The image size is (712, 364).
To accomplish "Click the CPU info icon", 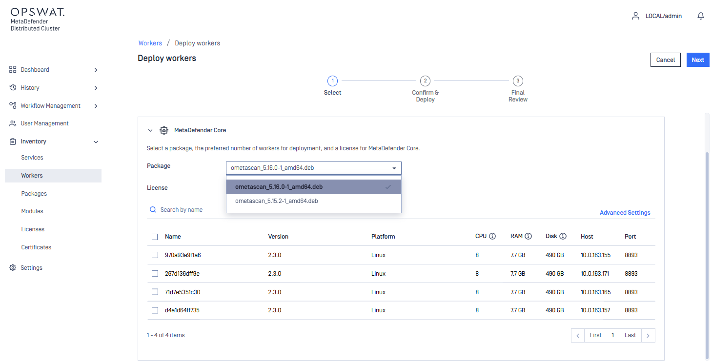I will tap(492, 236).
